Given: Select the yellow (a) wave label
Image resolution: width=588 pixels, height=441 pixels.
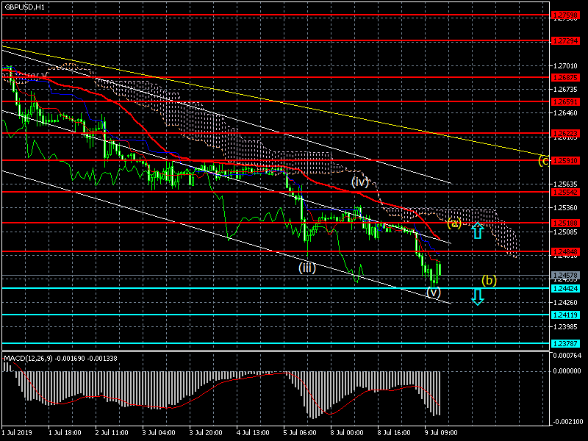Looking at the screenshot, I should click(453, 223).
